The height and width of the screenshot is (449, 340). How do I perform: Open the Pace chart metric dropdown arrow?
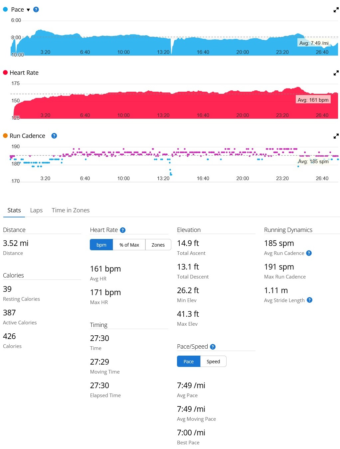[28, 10]
